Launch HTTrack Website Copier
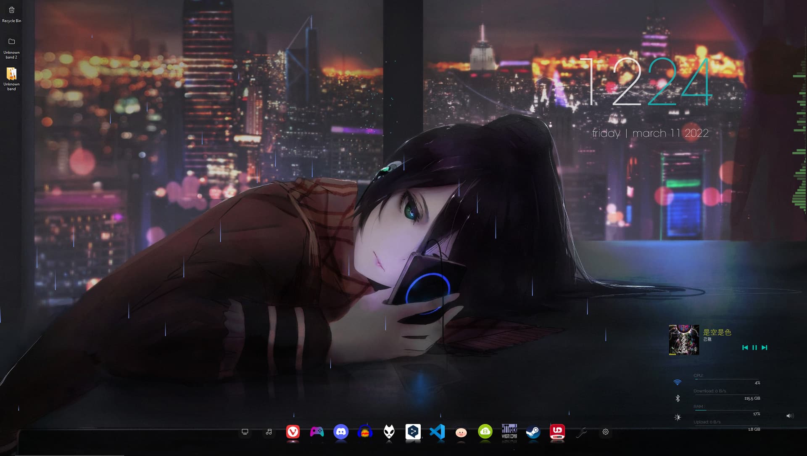 [509, 432]
